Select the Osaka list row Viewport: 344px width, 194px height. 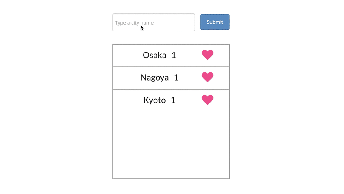pyautogui.click(x=171, y=56)
